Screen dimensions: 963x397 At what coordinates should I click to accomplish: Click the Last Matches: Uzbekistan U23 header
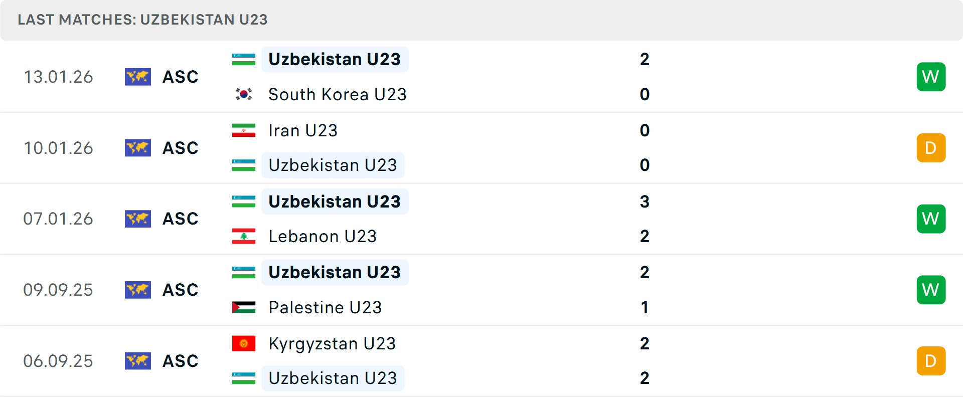coord(142,20)
